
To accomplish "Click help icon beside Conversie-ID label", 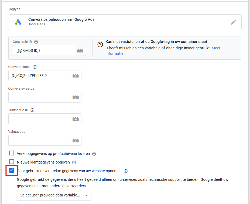I will (x=36, y=42).
